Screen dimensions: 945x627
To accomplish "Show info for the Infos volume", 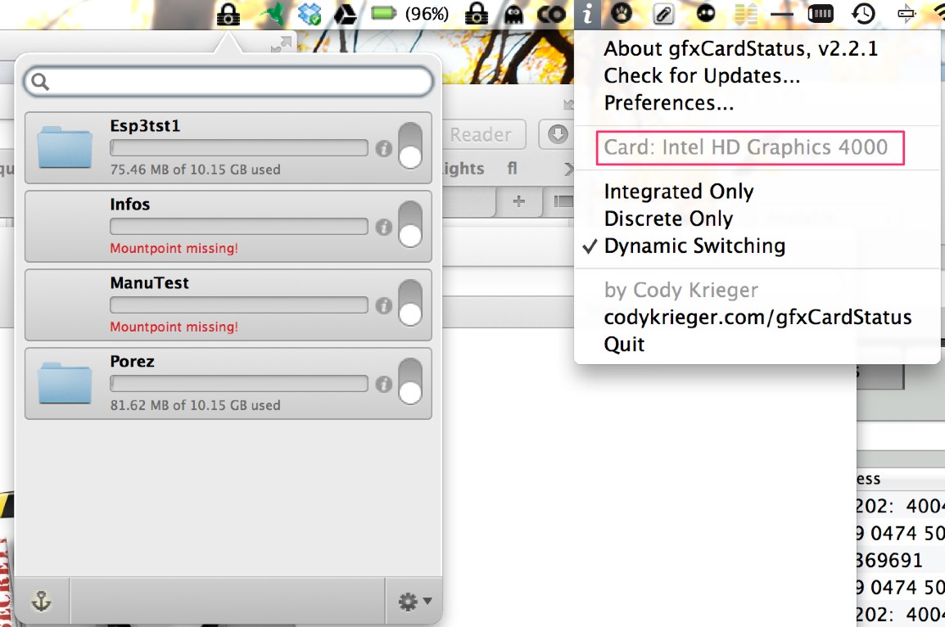I will 383,227.
